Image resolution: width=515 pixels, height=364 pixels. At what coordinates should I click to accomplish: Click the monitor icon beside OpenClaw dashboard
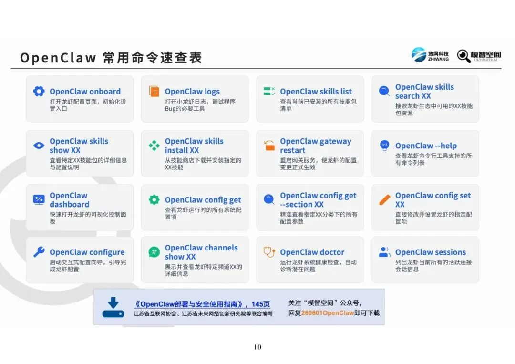click(39, 200)
